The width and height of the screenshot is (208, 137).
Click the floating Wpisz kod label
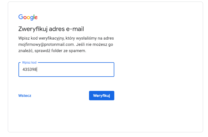[x=29, y=63]
